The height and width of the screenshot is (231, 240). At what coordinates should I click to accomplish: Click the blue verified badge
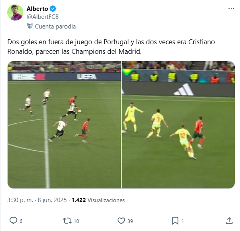tap(53, 9)
